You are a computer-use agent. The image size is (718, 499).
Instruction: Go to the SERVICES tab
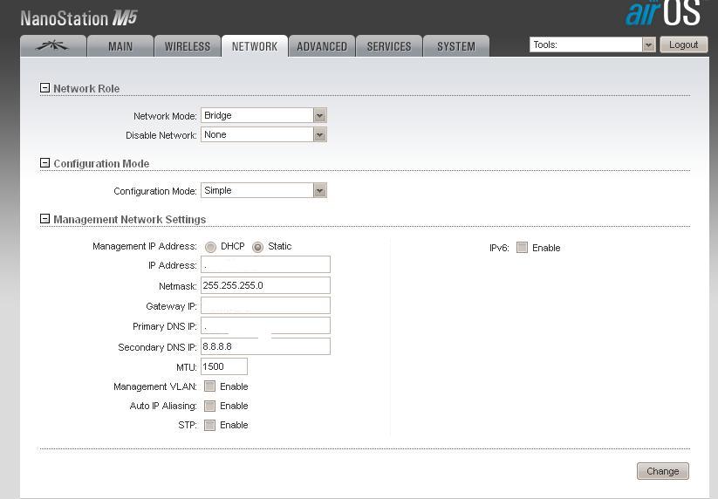pos(389,46)
